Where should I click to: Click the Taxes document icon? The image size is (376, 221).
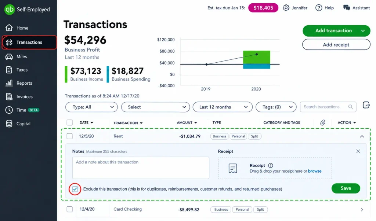9,70
